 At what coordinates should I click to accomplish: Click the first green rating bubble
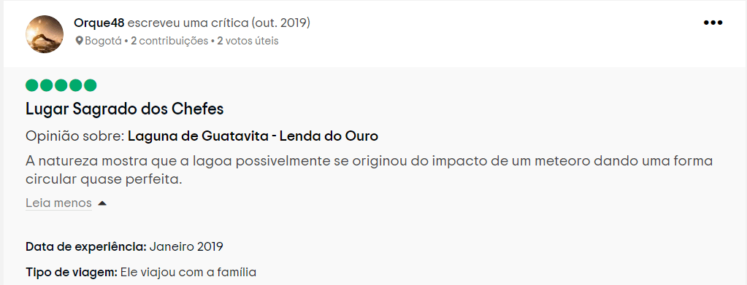pyautogui.click(x=32, y=85)
